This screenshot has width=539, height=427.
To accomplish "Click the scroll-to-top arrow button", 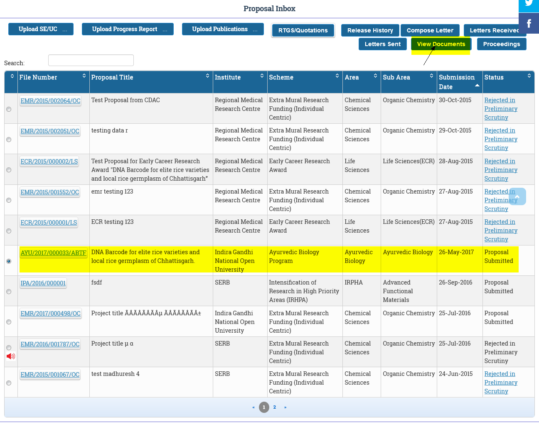I will point(517,196).
